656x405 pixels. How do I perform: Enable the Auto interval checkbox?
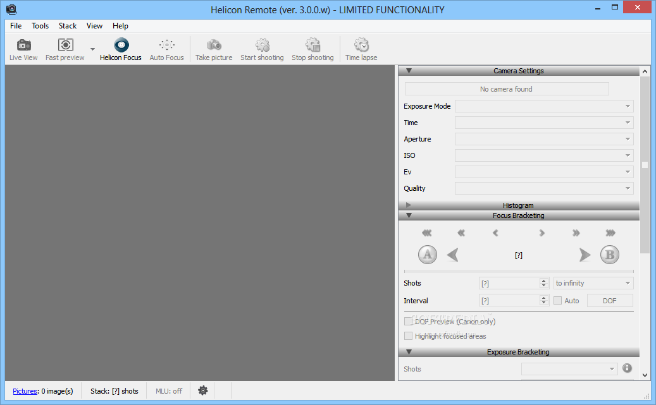pos(558,301)
